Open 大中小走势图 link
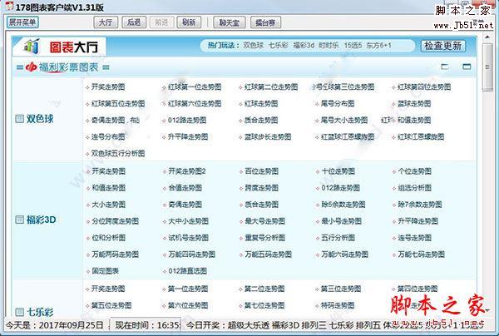 [189, 221]
